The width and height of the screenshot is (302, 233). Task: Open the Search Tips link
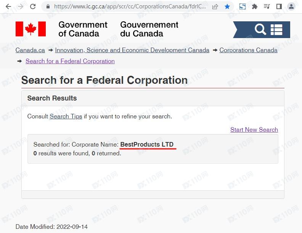click(66, 116)
